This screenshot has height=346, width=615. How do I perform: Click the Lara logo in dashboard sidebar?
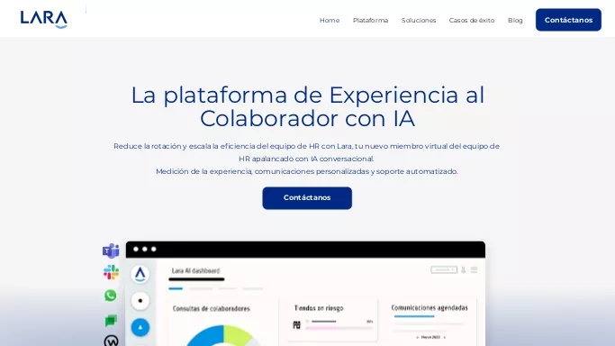tap(140, 274)
